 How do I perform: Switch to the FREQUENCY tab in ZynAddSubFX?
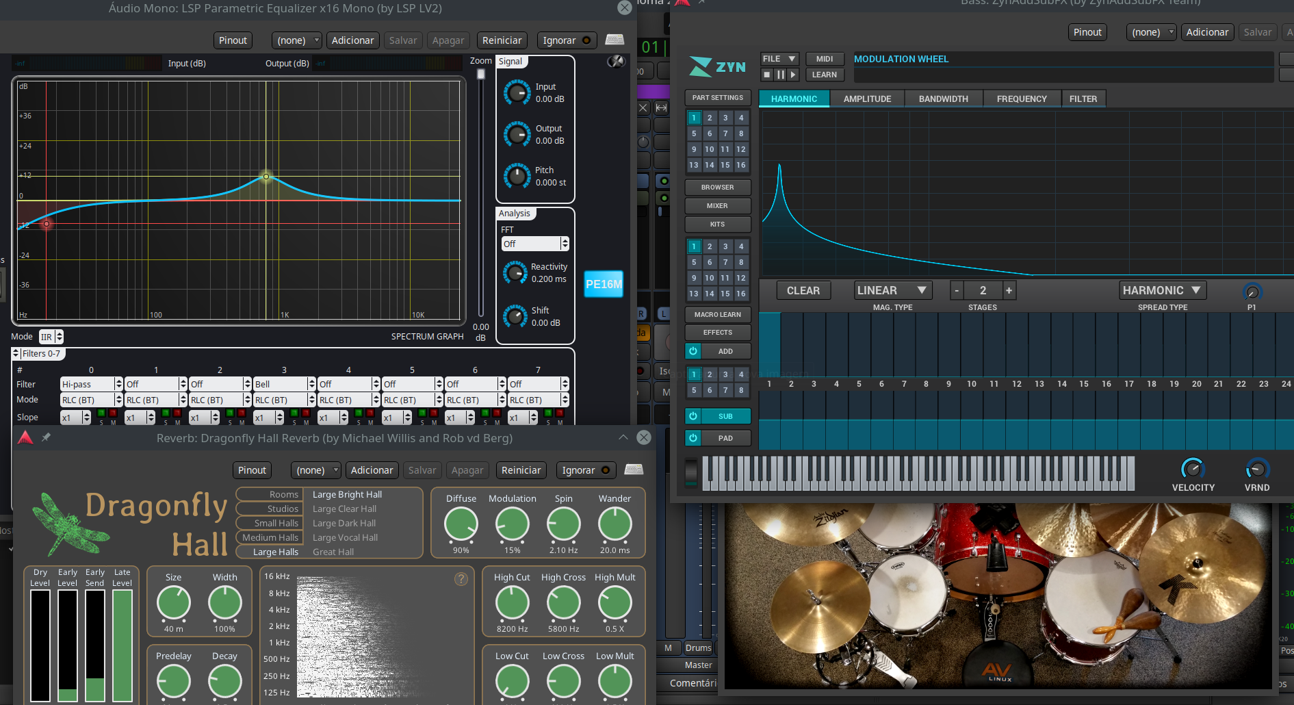pos(1021,99)
